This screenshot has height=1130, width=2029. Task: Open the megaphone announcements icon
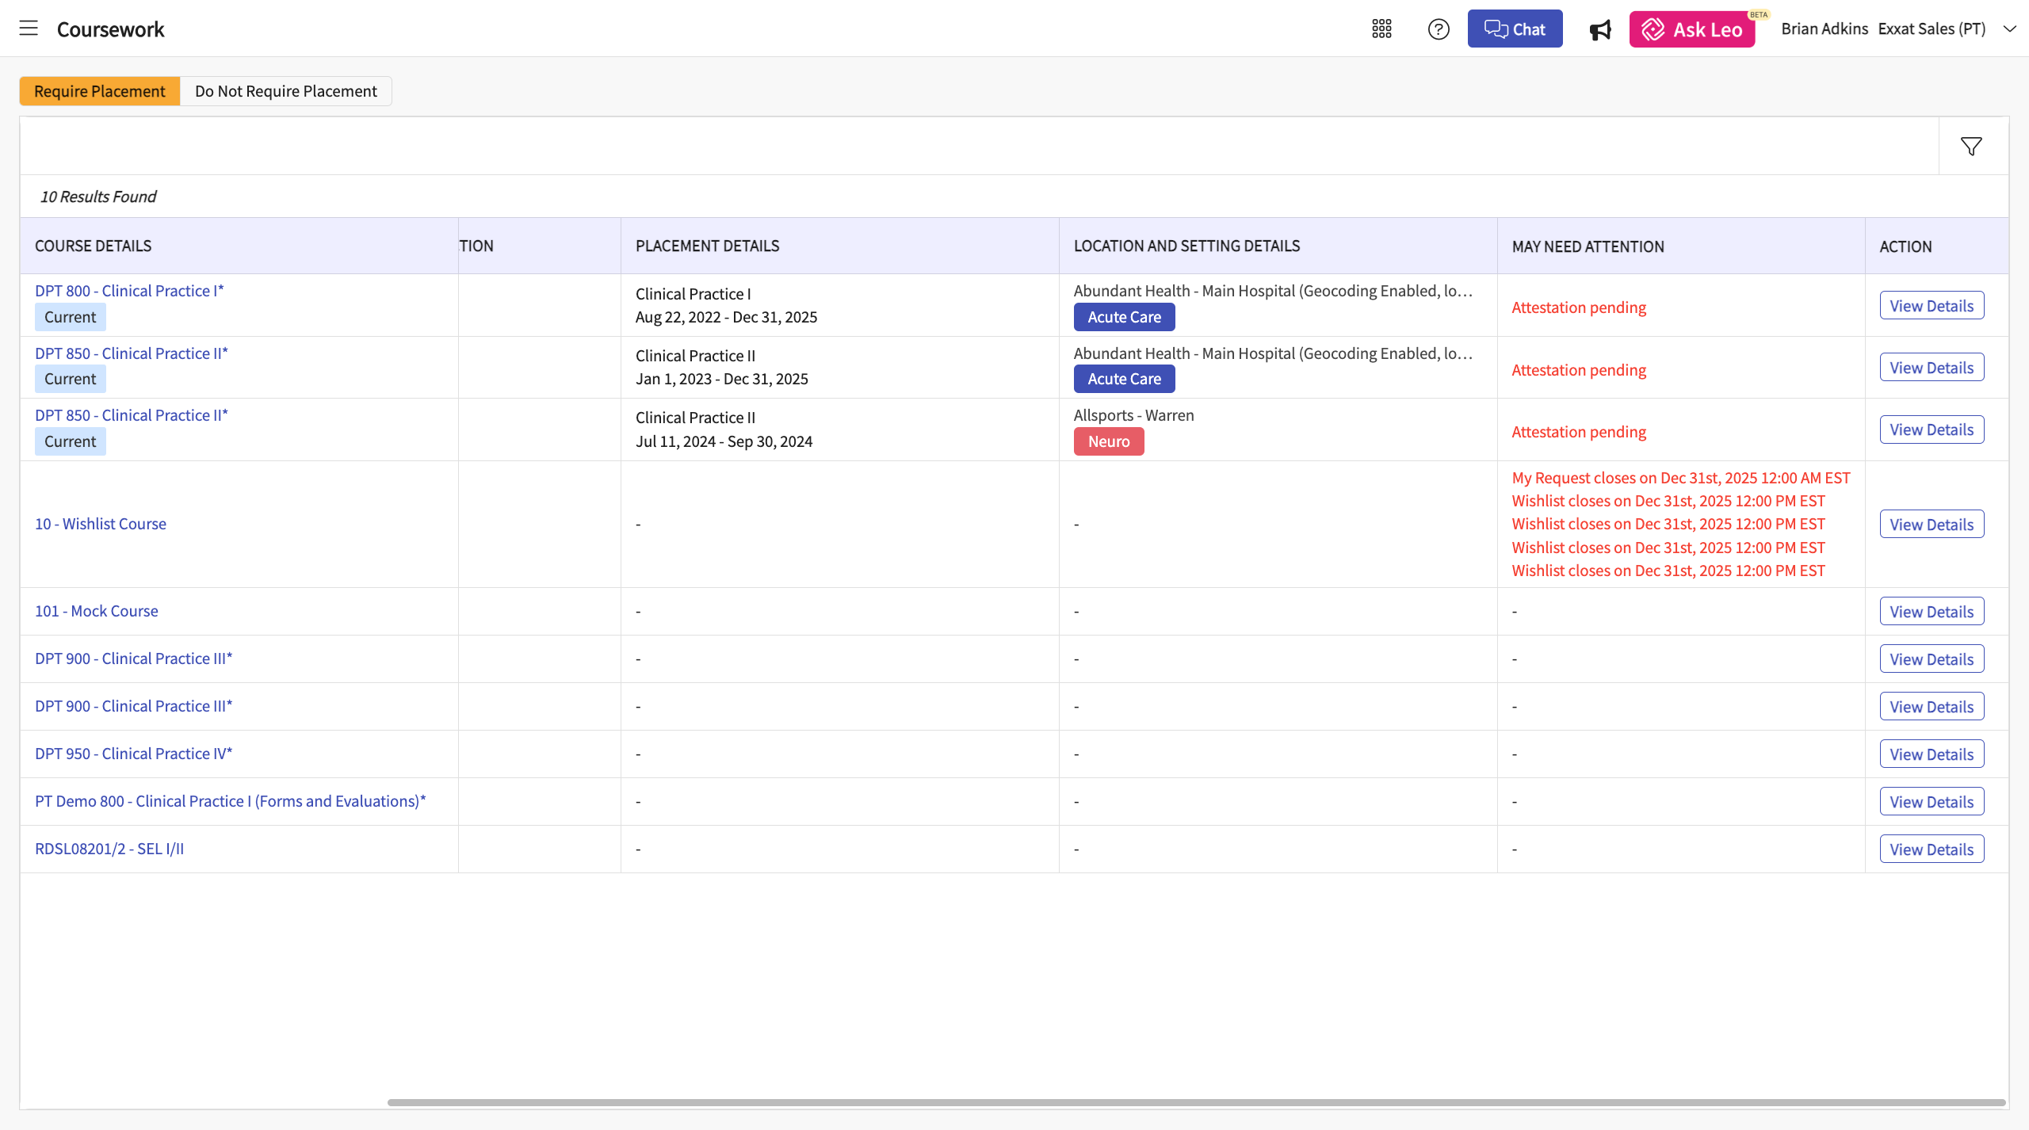click(x=1599, y=30)
